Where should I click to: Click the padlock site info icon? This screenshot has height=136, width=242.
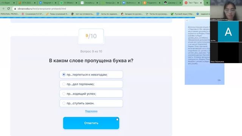tap(15, 9)
